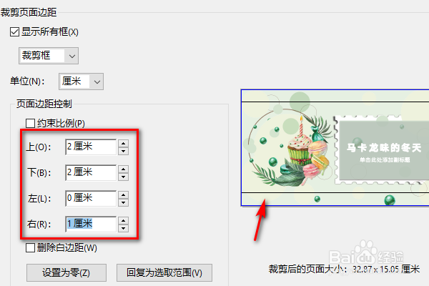Uncheck the 显示所有框 checkbox
The image size is (429, 286).
point(14,31)
